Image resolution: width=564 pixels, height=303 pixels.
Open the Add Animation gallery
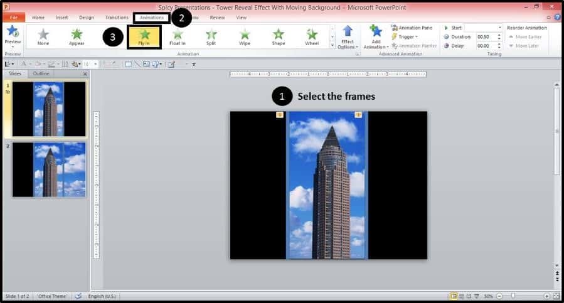376,37
